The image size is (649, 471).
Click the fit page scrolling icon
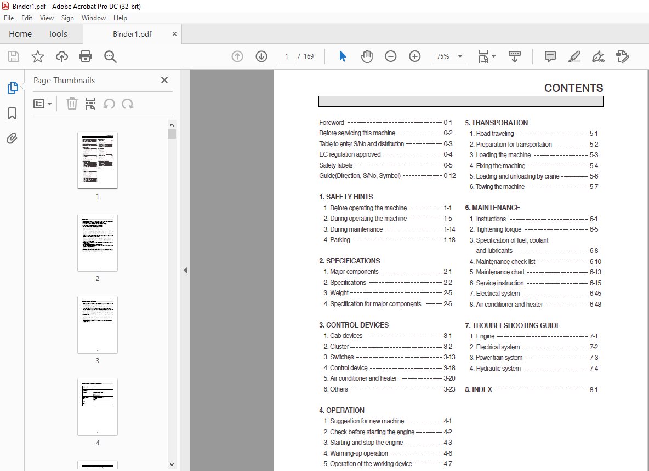click(483, 56)
